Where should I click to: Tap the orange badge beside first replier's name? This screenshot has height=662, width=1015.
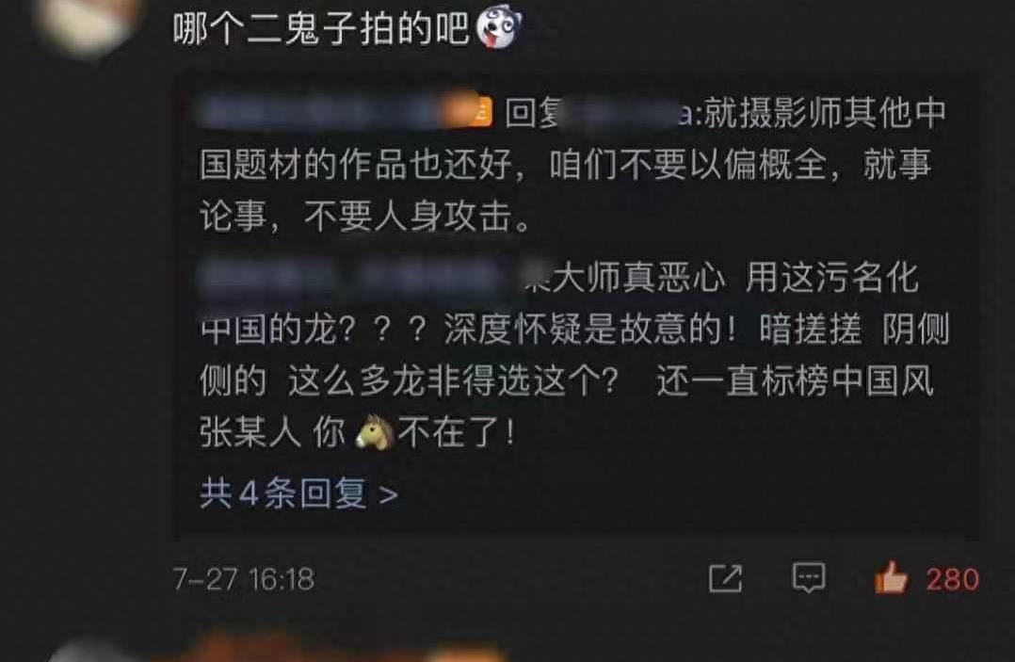(475, 111)
